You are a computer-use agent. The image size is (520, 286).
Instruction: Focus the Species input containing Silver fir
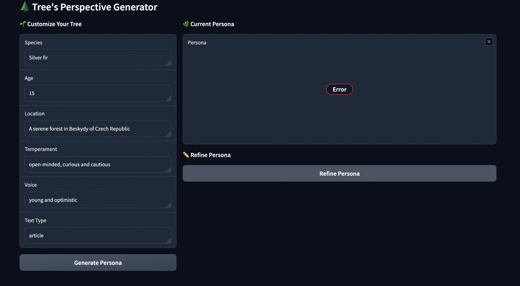[x=98, y=58]
